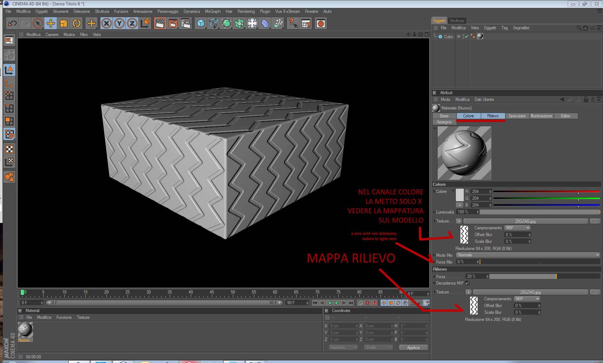Open the viewport Camere menu
Image resolution: width=603 pixels, height=363 pixels.
coord(52,35)
